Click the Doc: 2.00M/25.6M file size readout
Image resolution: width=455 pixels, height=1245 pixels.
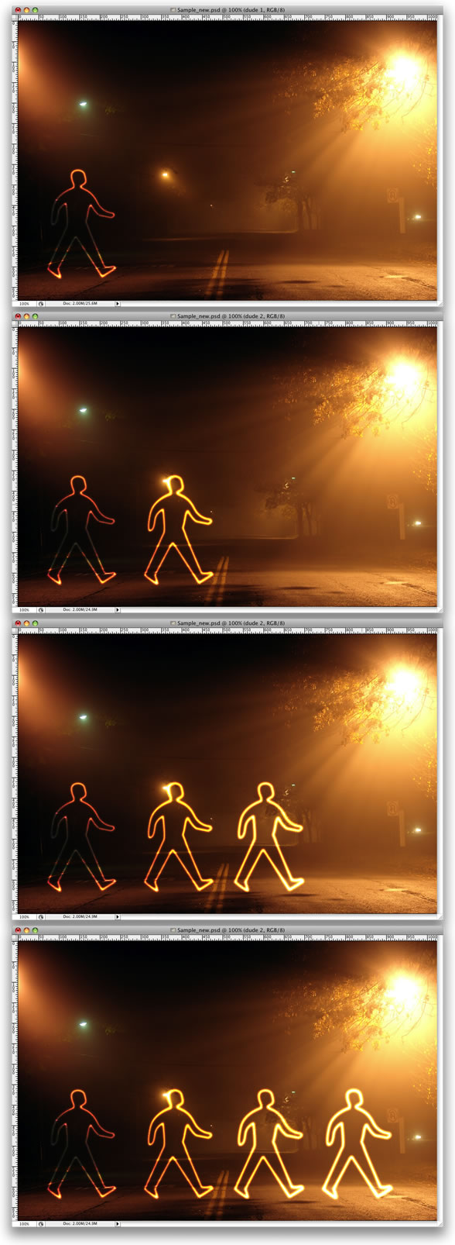click(80, 304)
